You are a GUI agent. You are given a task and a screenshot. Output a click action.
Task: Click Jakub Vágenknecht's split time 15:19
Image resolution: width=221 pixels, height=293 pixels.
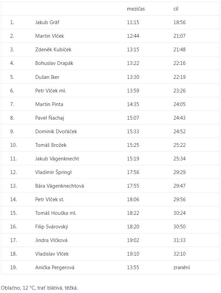point(133,159)
